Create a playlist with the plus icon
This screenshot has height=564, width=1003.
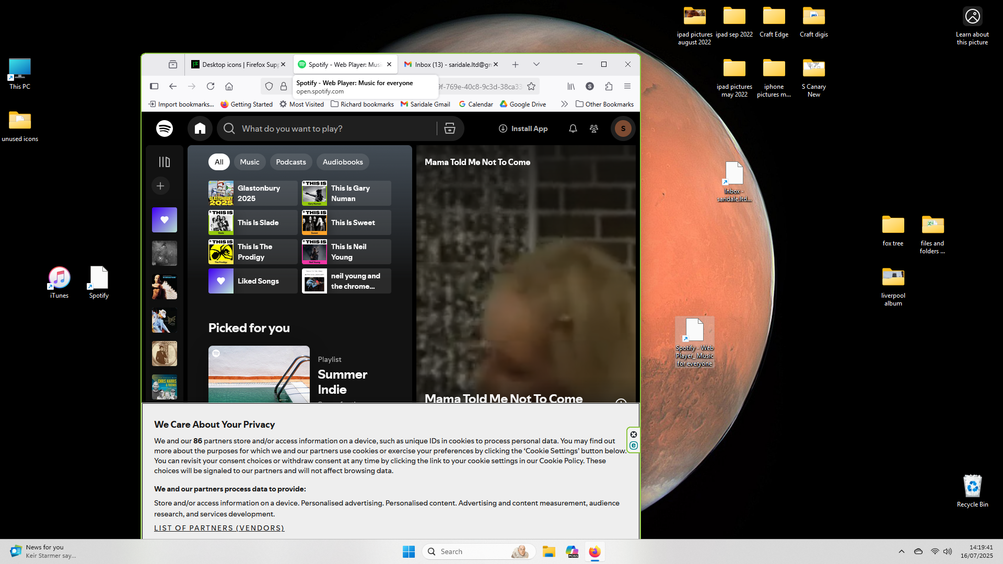coord(160,186)
